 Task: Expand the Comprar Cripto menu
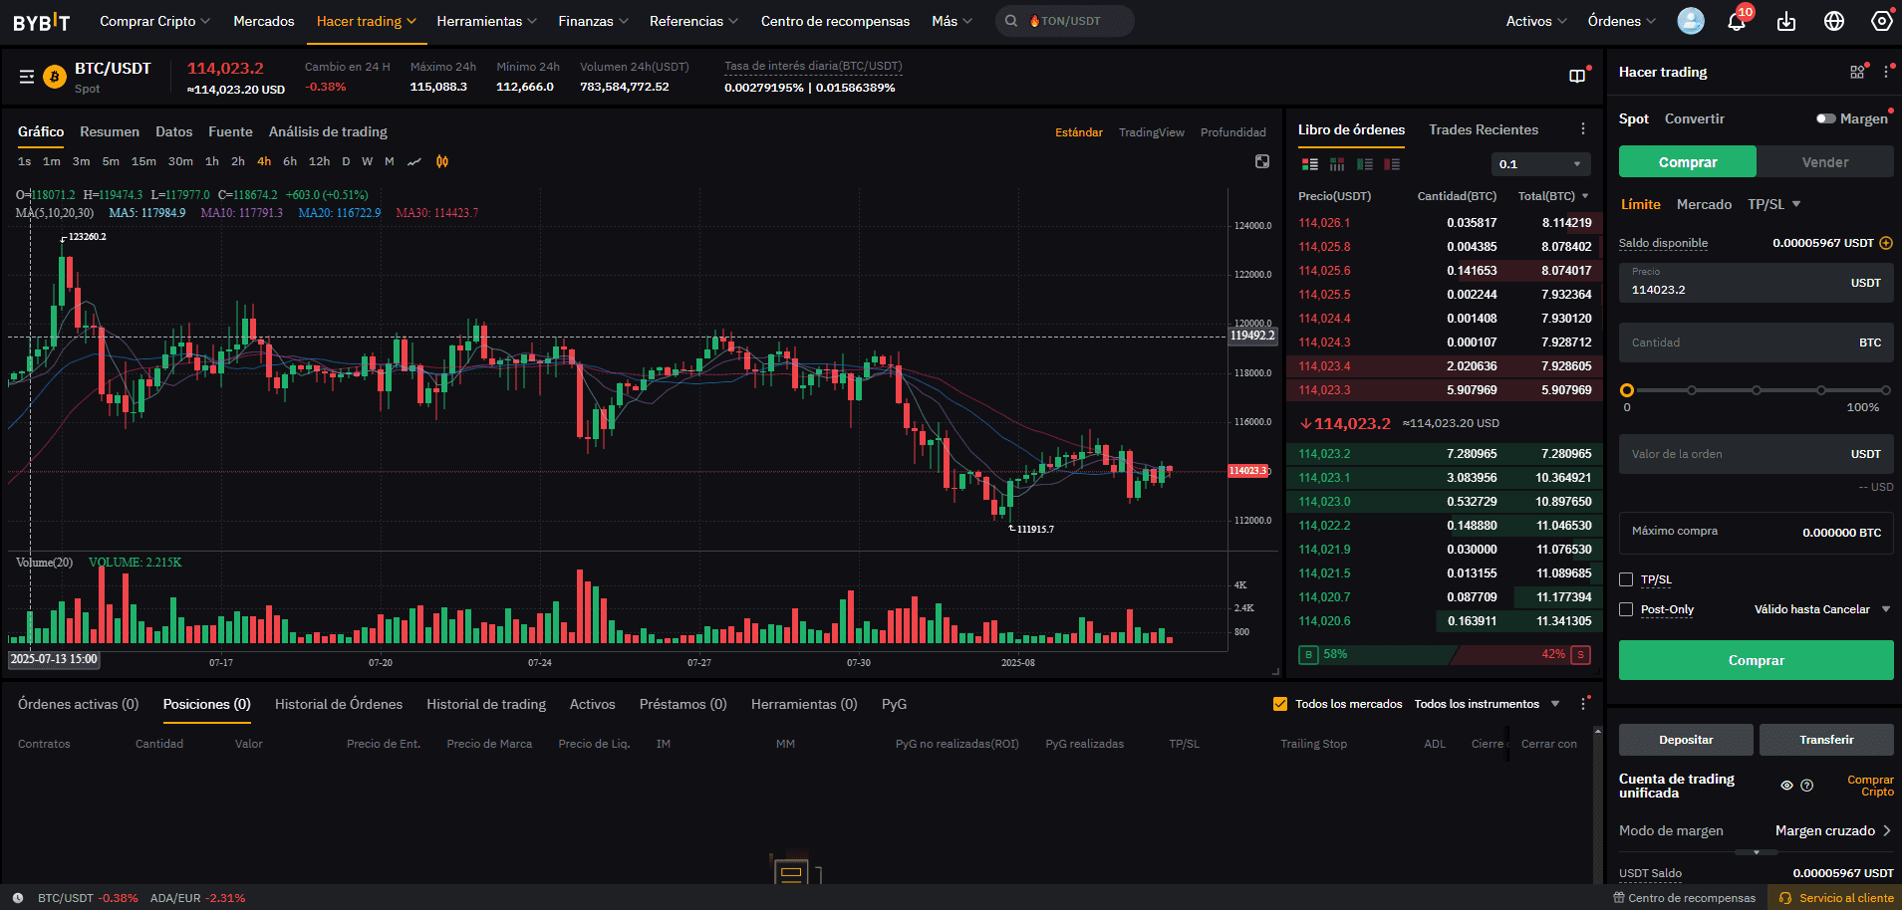click(155, 21)
